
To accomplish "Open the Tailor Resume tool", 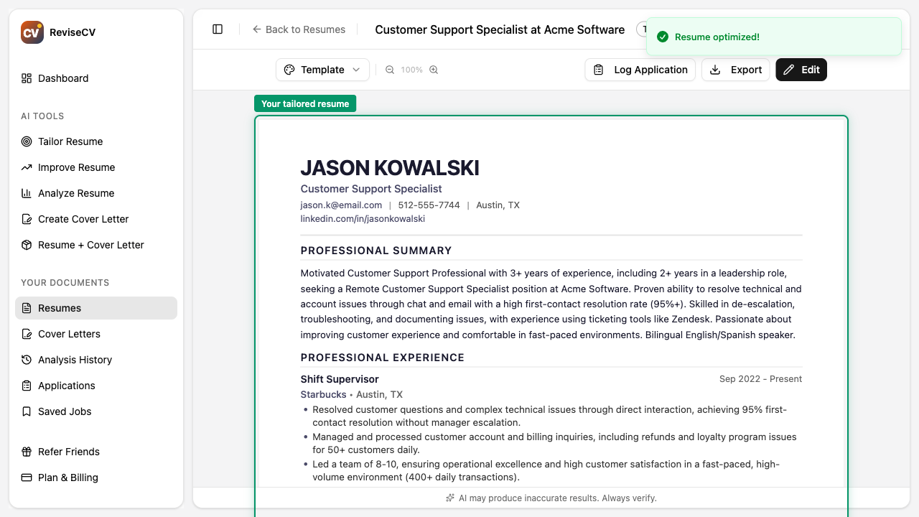I will (x=70, y=141).
